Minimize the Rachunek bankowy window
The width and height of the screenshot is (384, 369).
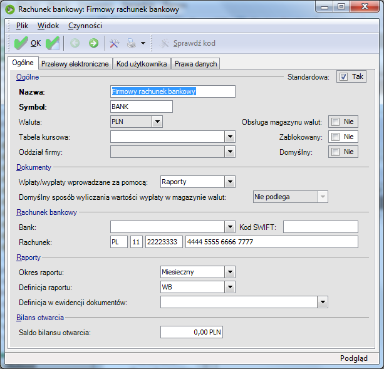[x=324, y=7]
